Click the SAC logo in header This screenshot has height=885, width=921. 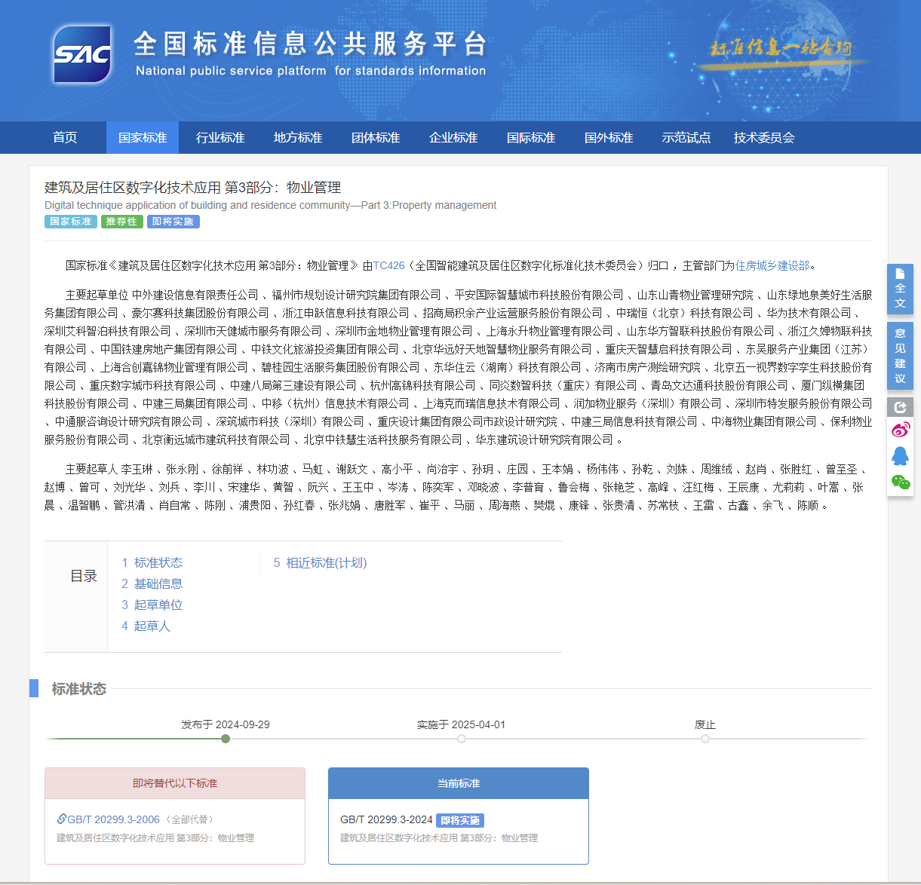tap(82, 54)
